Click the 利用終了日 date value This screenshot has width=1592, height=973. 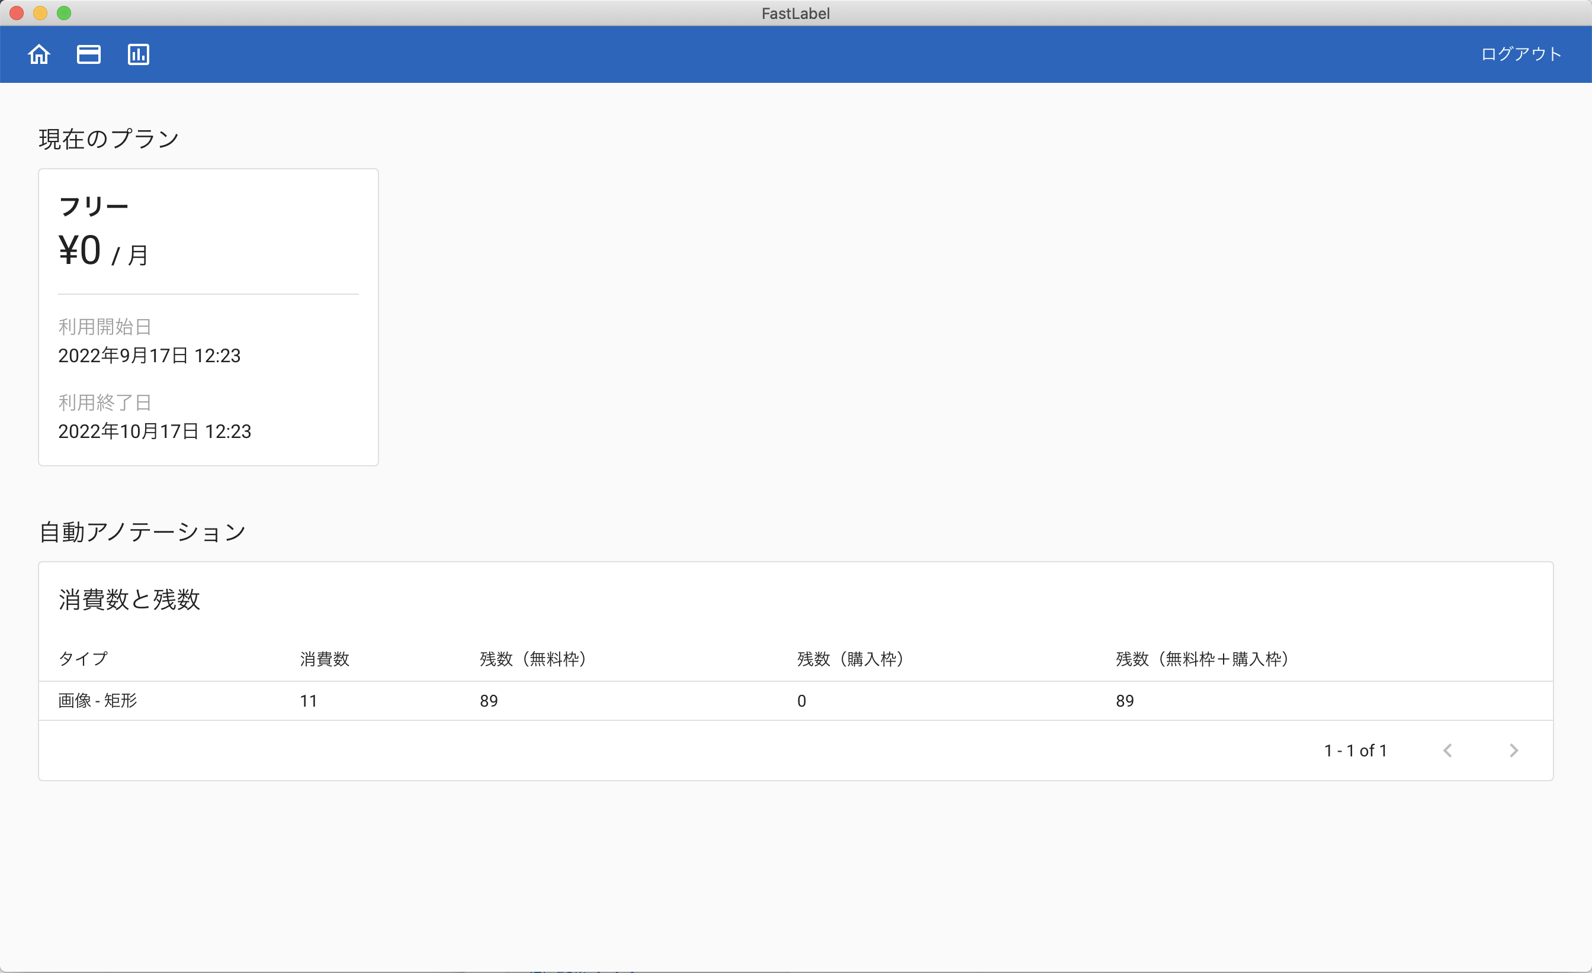[x=155, y=431]
